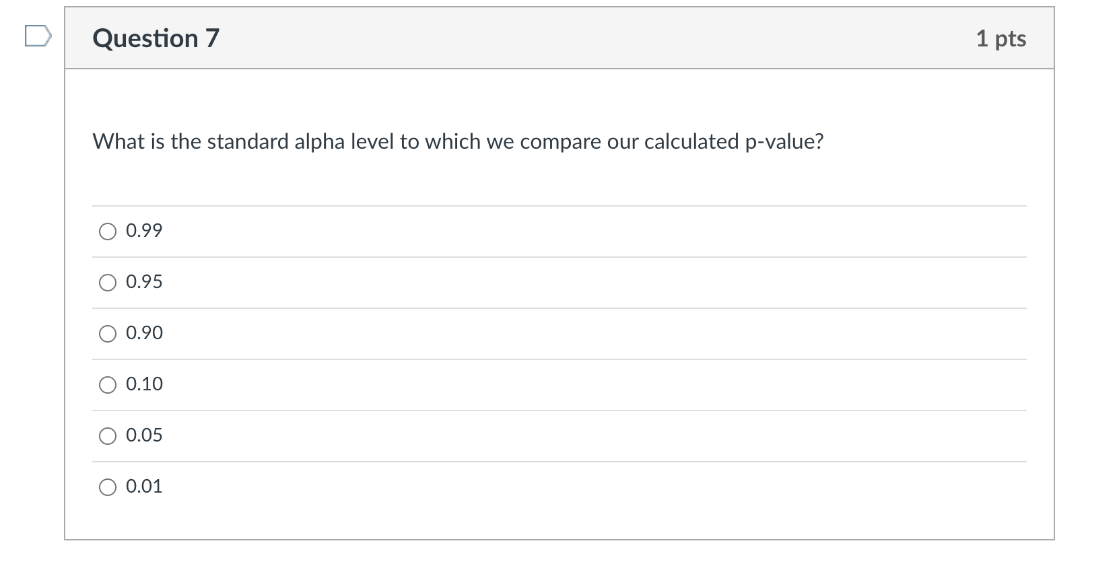Click the Question 7 header title
The image size is (1119, 568).
pos(156,38)
